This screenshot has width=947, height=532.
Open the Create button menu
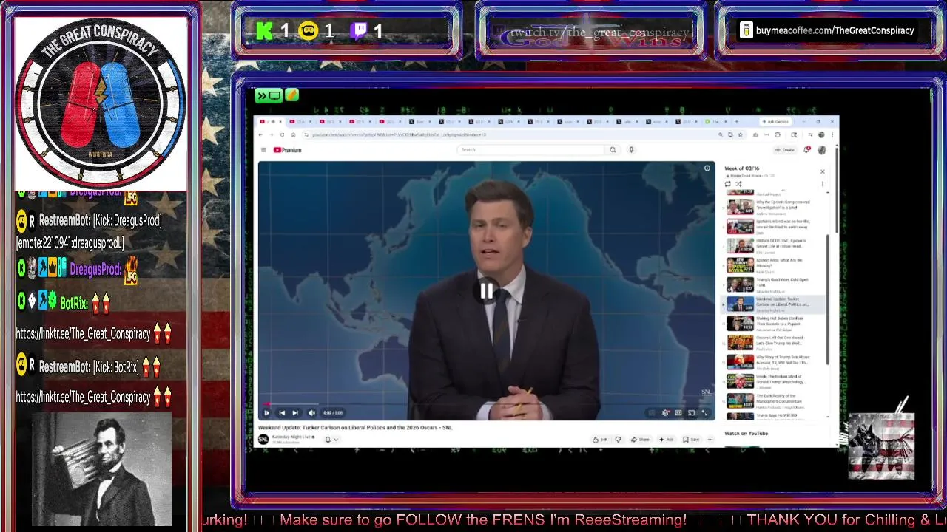coord(784,150)
